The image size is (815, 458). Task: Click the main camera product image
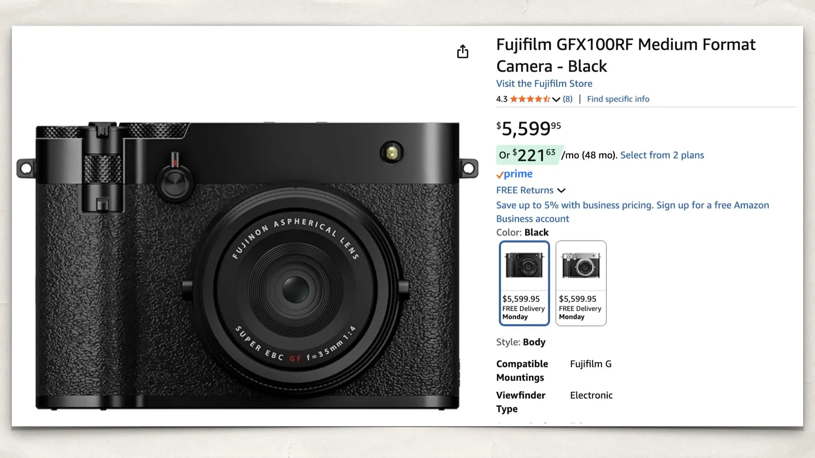[x=246, y=263]
